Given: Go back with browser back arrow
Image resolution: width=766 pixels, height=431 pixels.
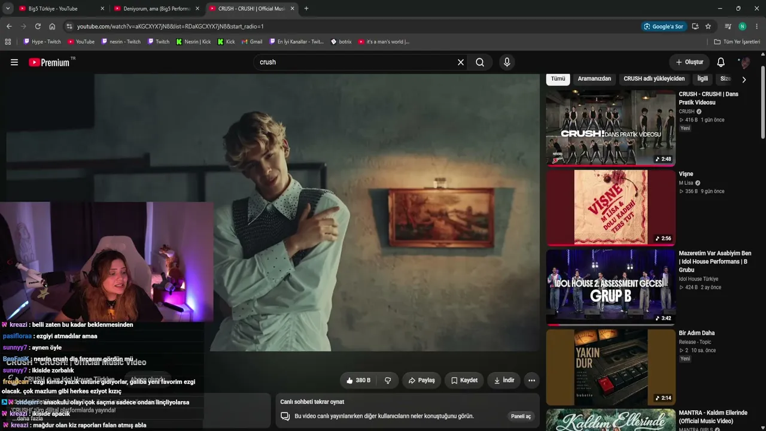Looking at the screenshot, I should coord(9,26).
